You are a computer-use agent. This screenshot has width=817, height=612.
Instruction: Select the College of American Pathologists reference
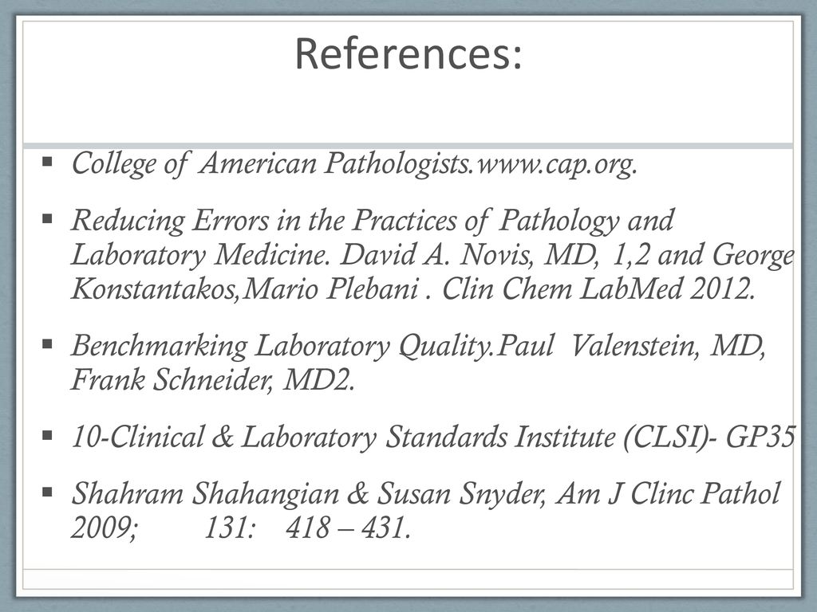(354, 164)
